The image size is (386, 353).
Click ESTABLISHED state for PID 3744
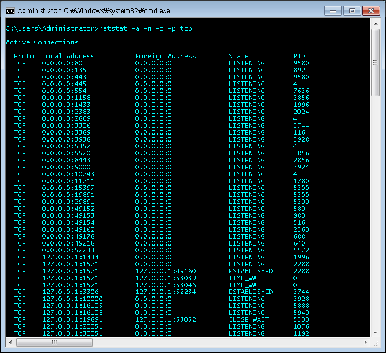(x=251, y=292)
